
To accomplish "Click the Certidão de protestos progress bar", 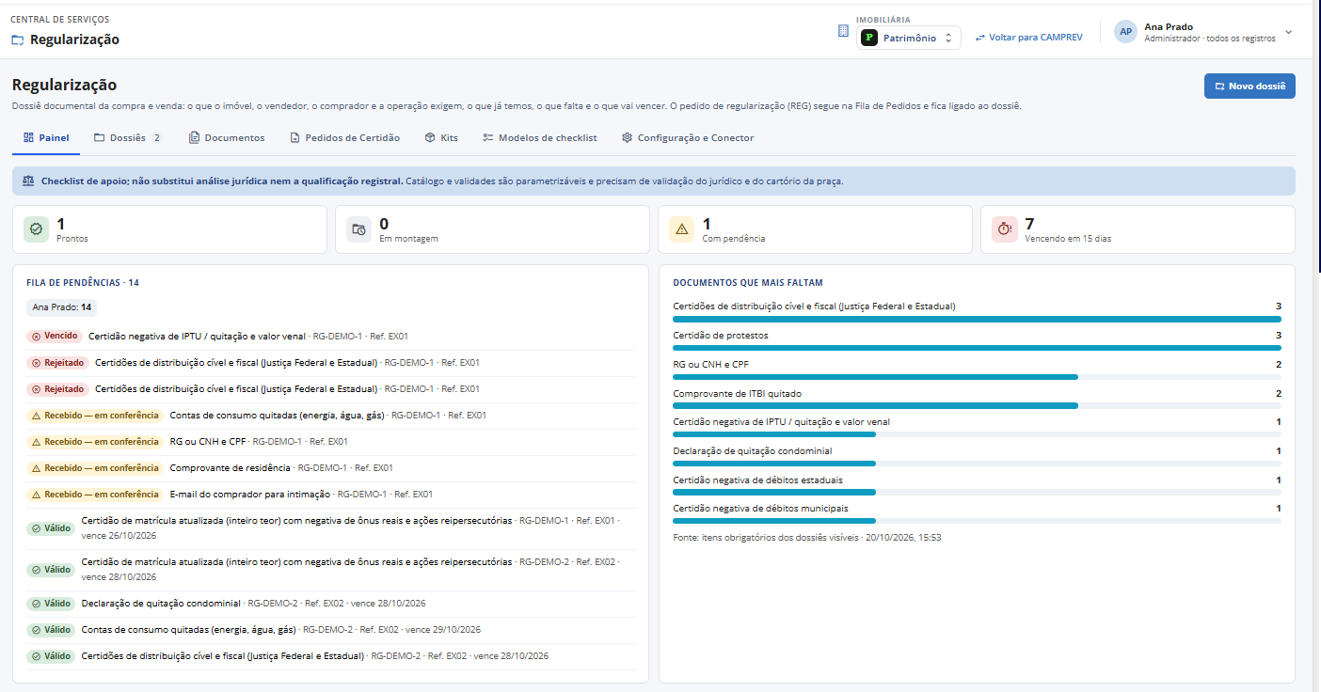I will click(977, 348).
